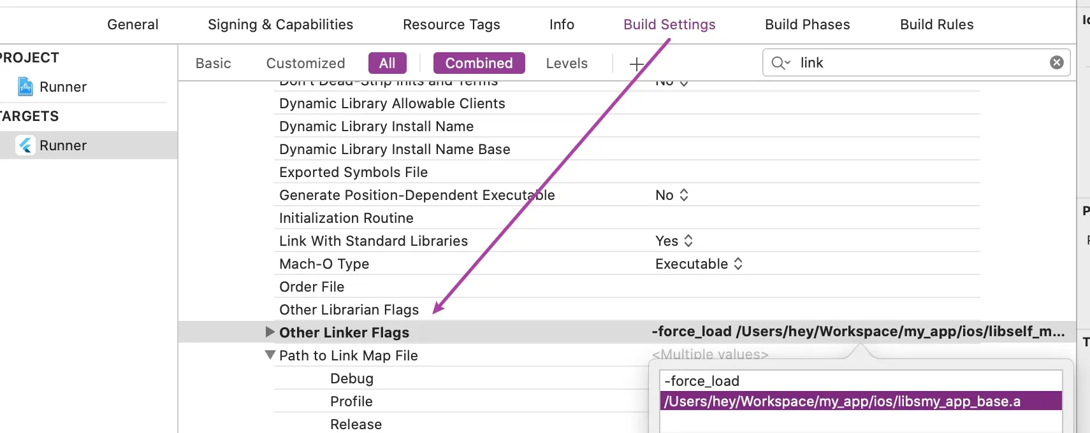Image resolution: width=1090 pixels, height=433 pixels.
Task: Select the Other Librarian Flags row
Action: (627, 309)
